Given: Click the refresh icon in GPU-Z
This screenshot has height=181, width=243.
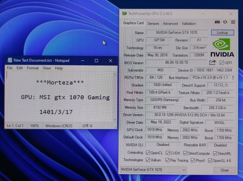Looking at the screenshot, I should click(225, 22).
